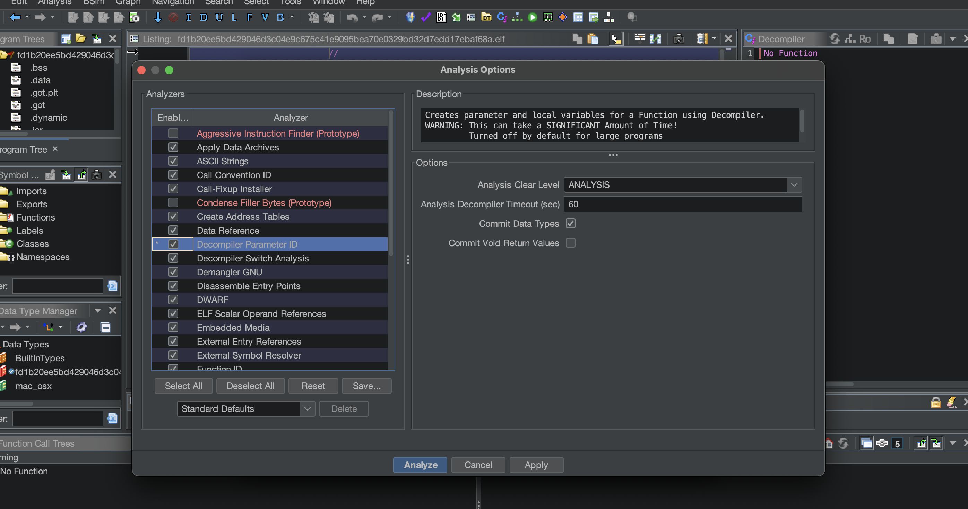The height and width of the screenshot is (509, 968).
Task: Click the orange diamond toolbar icon
Action: tap(563, 17)
